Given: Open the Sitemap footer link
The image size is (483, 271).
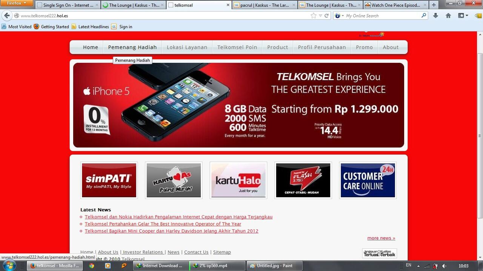Looking at the screenshot, I should [222, 252].
